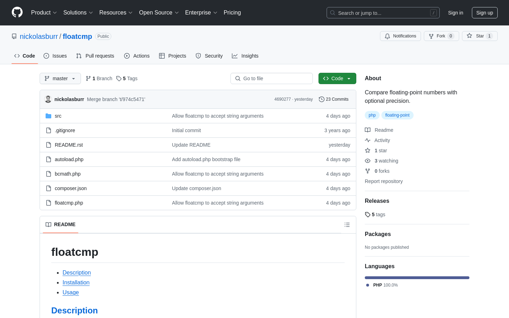This screenshot has height=318, width=509.
Task: Click the commits history clock icon
Action: coord(322,99)
